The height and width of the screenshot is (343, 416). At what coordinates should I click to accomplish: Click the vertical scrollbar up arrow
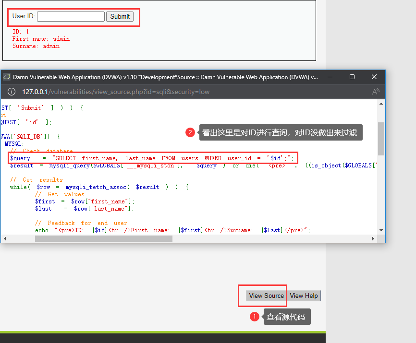coord(381,104)
